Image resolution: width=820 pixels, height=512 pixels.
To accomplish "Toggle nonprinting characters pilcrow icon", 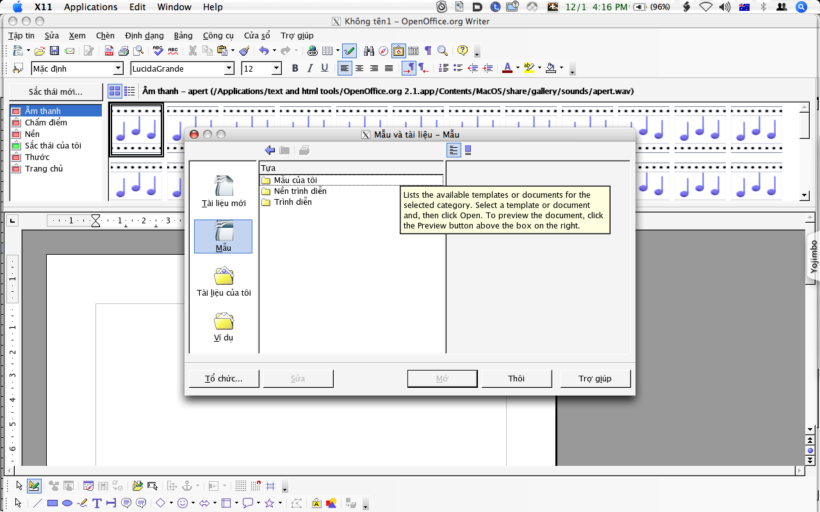I will [x=428, y=51].
